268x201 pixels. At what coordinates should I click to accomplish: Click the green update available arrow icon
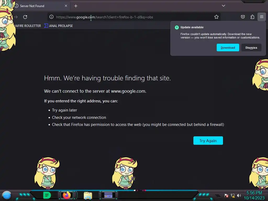(x=177, y=27)
